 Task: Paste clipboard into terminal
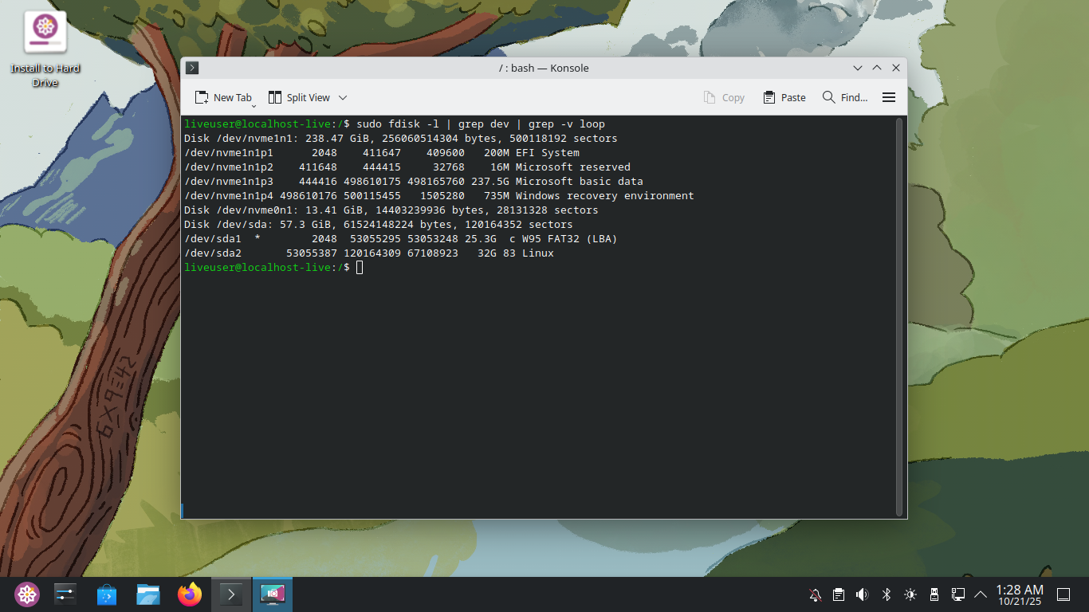784,97
